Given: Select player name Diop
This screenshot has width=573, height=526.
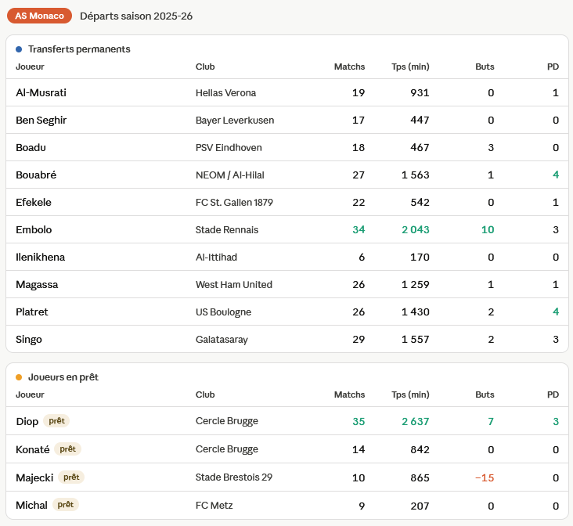Looking at the screenshot, I should point(27,421).
